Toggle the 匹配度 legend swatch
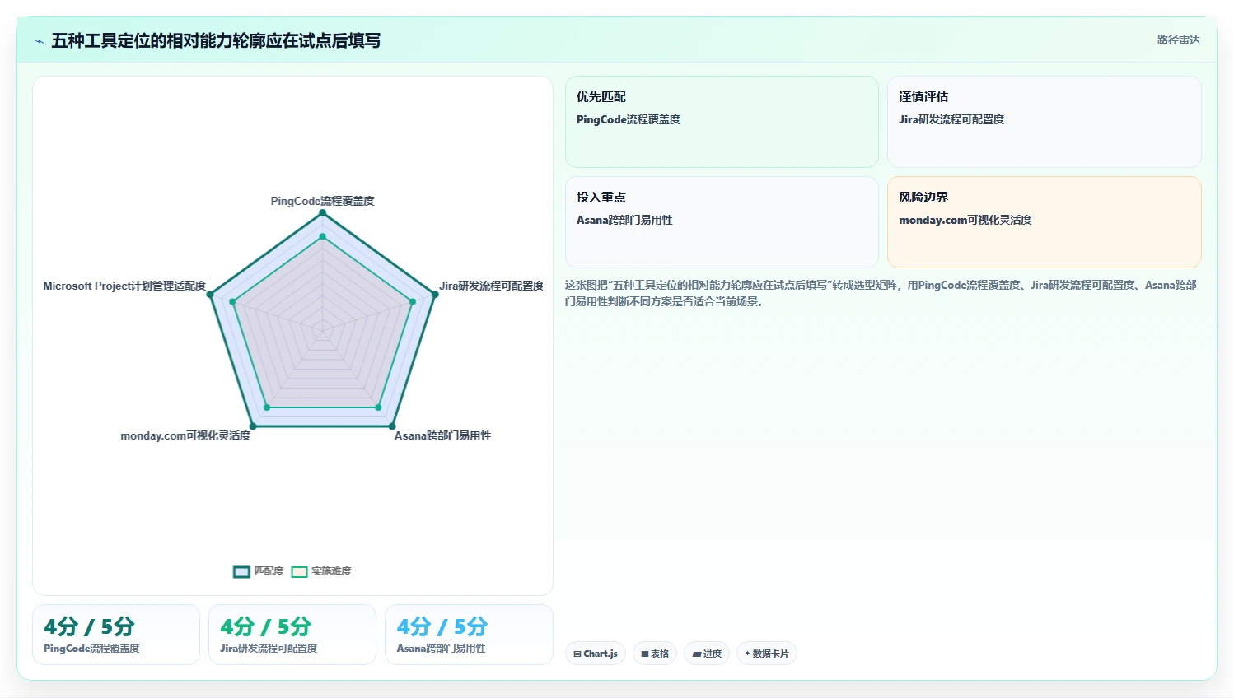This screenshot has height=698, width=1234. (241, 571)
